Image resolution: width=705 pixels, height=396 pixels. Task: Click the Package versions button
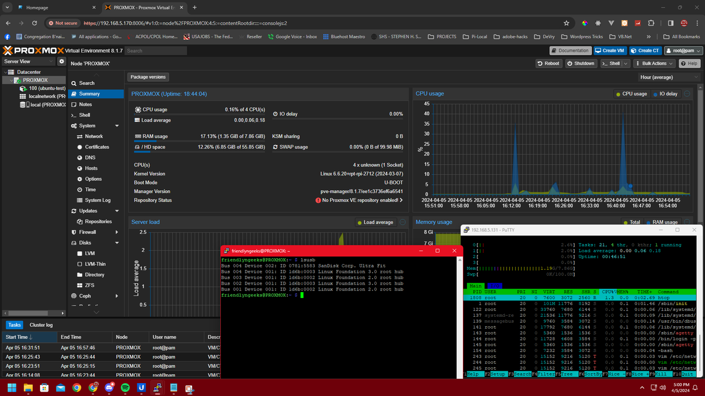[148, 77]
